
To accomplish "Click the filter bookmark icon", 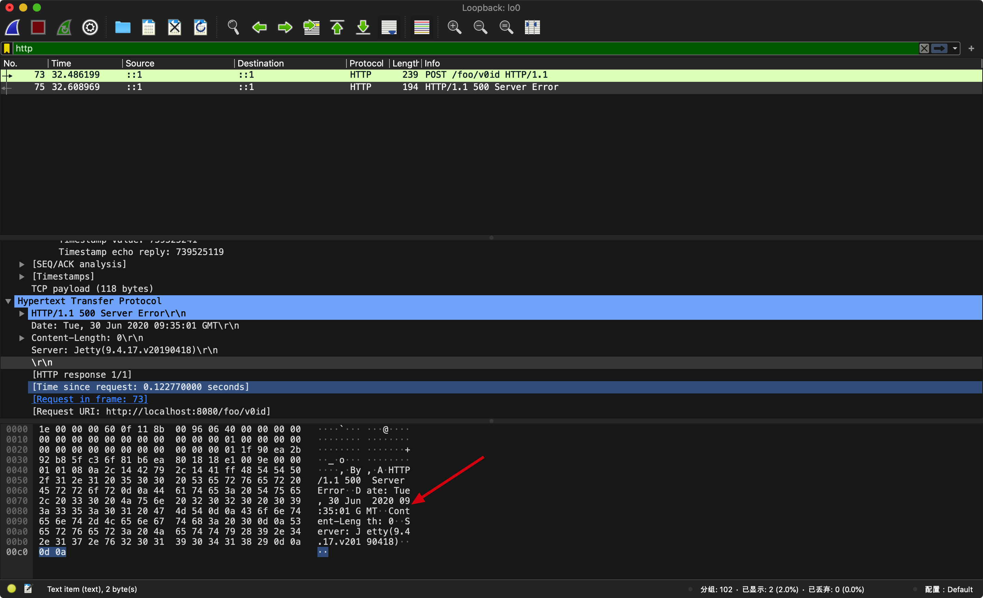I will point(7,49).
